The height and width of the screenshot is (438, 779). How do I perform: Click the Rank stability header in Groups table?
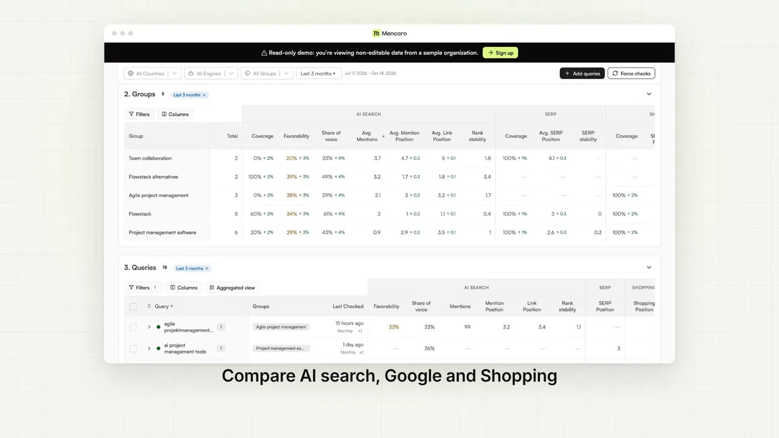click(x=478, y=136)
